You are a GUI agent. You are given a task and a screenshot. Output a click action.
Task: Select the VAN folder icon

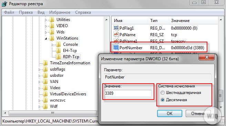pos(45,82)
